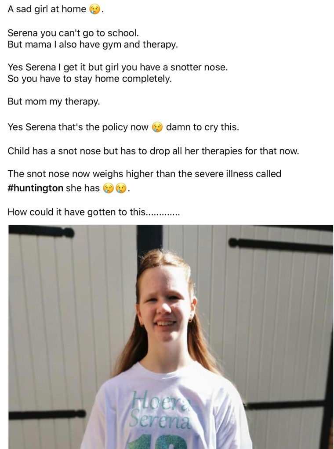Open the #huntington hashtag link
Viewport: 334px width, 449px height.
[x=35, y=188]
